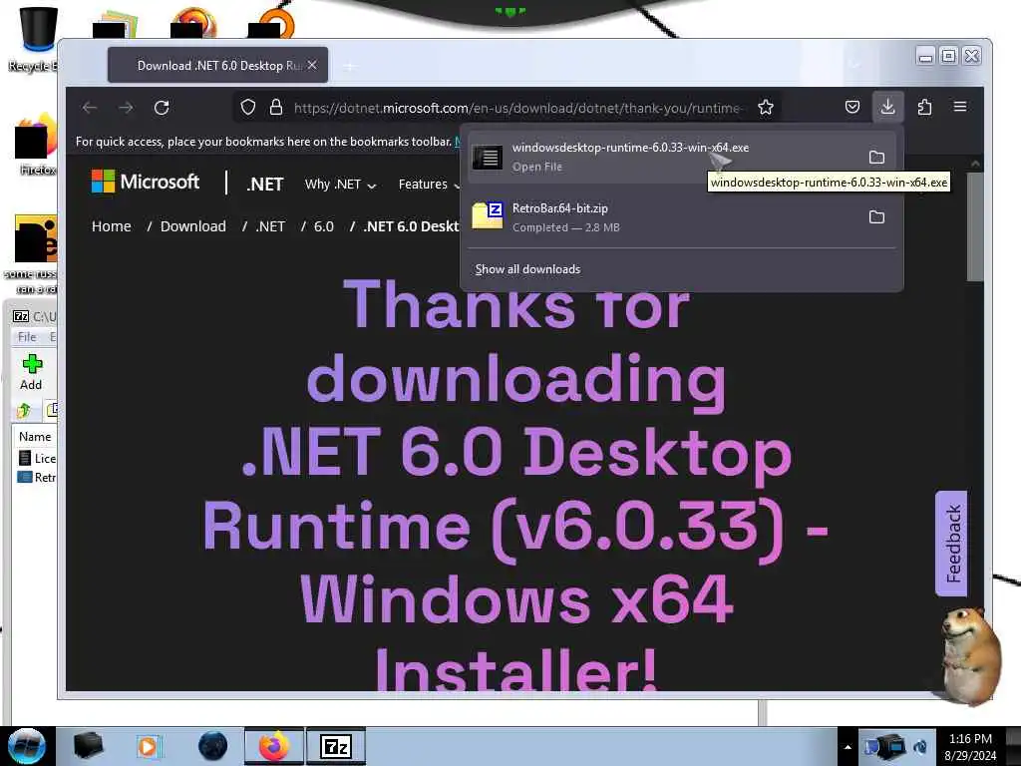1021x766 pixels.
Task: Click the Firefox taskbar button
Action: [x=274, y=746]
